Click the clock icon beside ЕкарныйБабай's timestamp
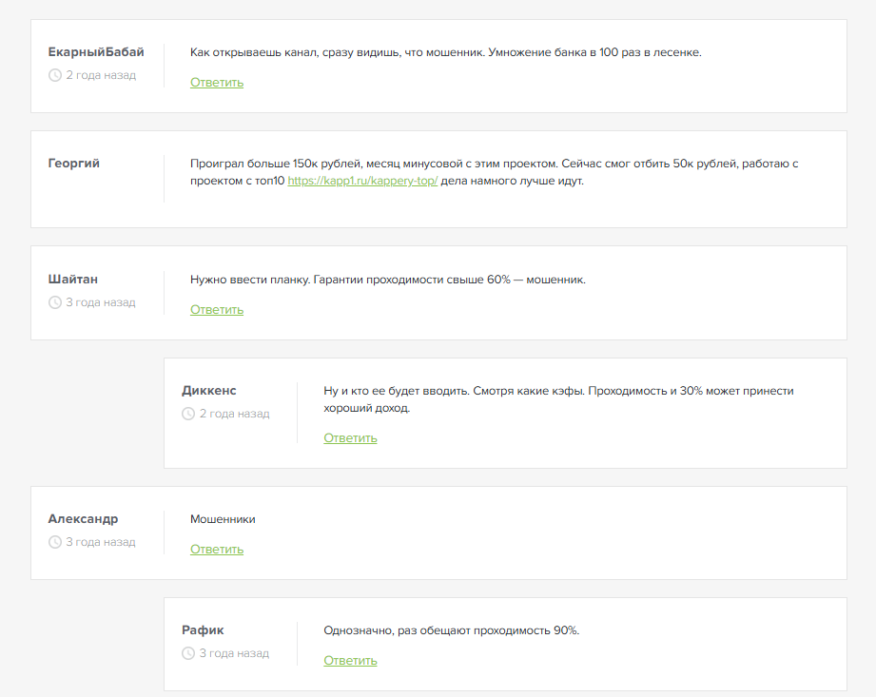The width and height of the screenshot is (876, 697). click(55, 75)
